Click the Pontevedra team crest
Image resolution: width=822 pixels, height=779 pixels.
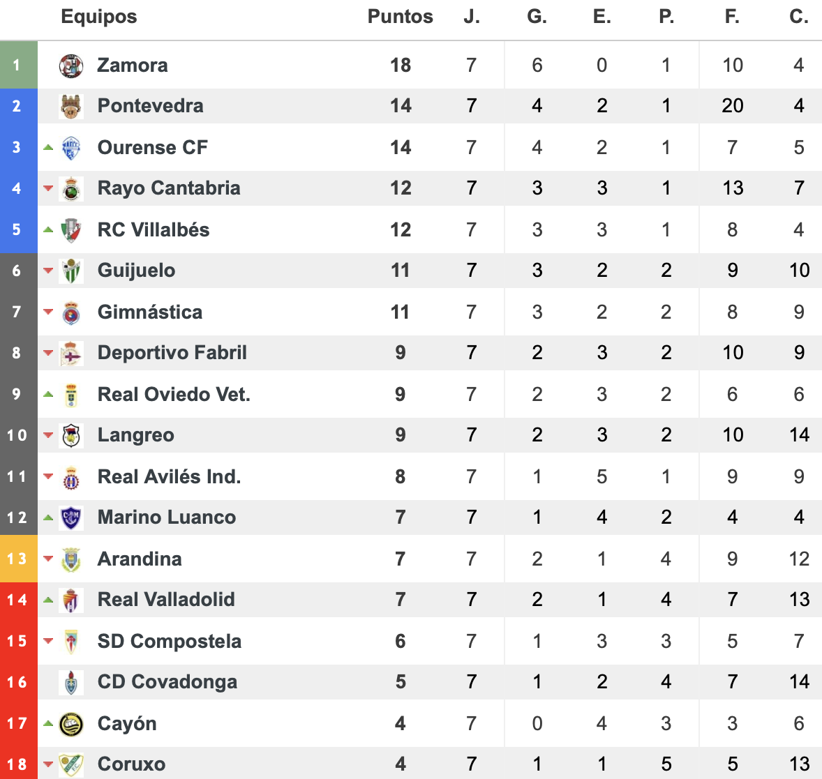pos(70,106)
